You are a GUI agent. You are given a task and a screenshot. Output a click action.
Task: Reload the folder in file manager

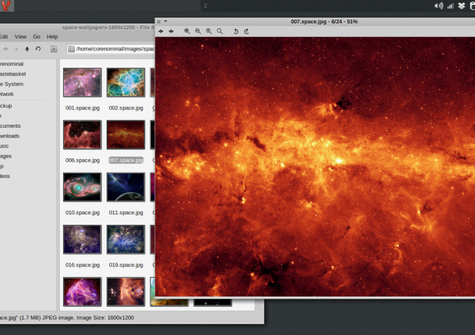click(x=38, y=49)
